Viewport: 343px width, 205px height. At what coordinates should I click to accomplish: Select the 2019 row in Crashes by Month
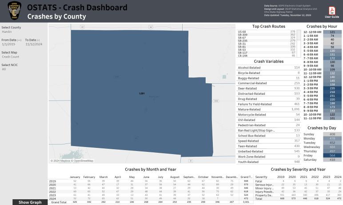click(x=52, y=181)
